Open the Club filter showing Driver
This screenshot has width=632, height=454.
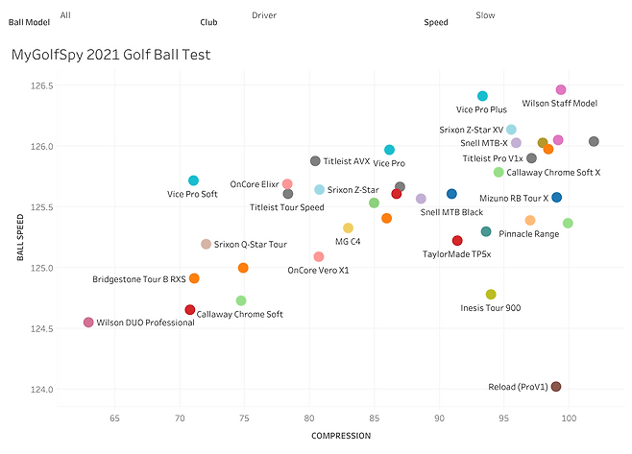point(264,15)
